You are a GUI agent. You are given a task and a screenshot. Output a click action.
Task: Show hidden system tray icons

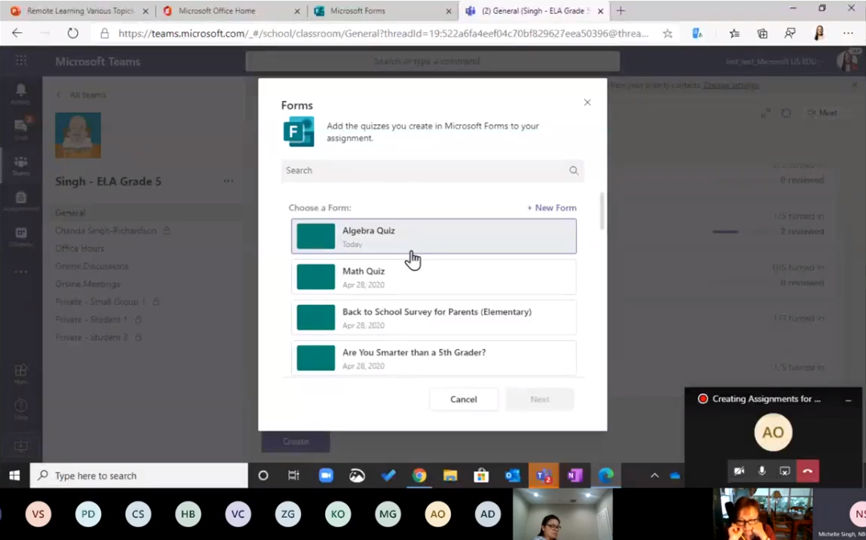coord(654,475)
